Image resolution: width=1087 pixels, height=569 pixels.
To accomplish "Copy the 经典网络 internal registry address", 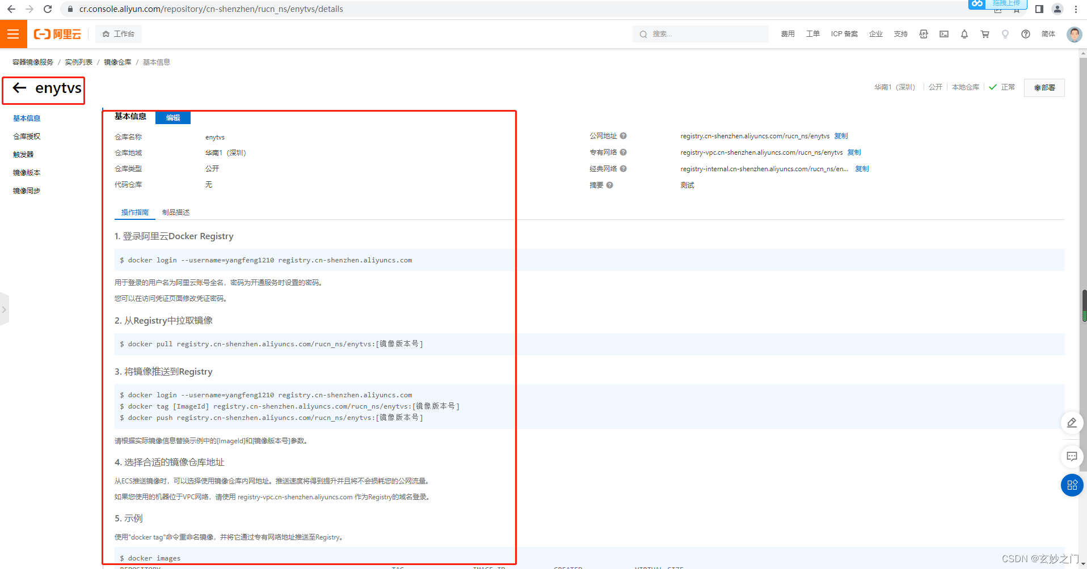I will (862, 169).
